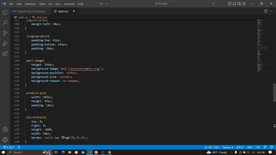Viewport: 276px width, 155px height.
Task: Open weather widget 84°F Cloudy
Action: pos(217,152)
